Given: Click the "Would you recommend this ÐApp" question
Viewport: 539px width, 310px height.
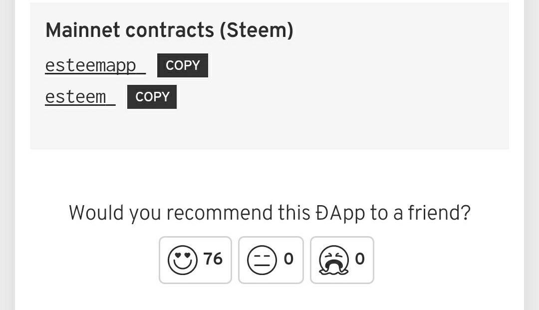Looking at the screenshot, I should 269,213.
